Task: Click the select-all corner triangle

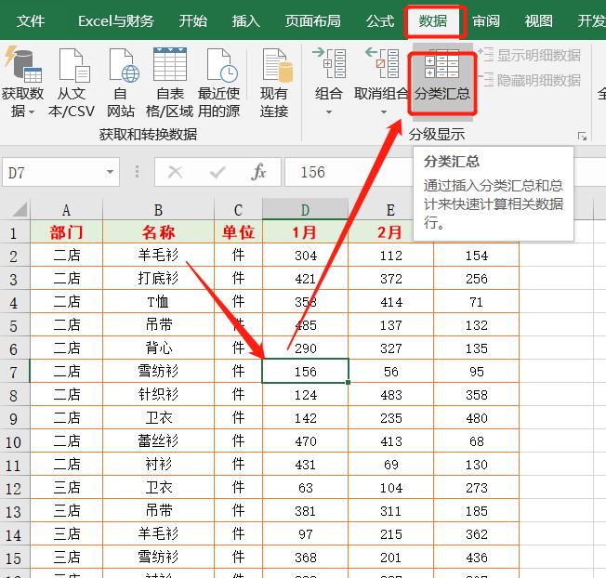Action: [19, 209]
